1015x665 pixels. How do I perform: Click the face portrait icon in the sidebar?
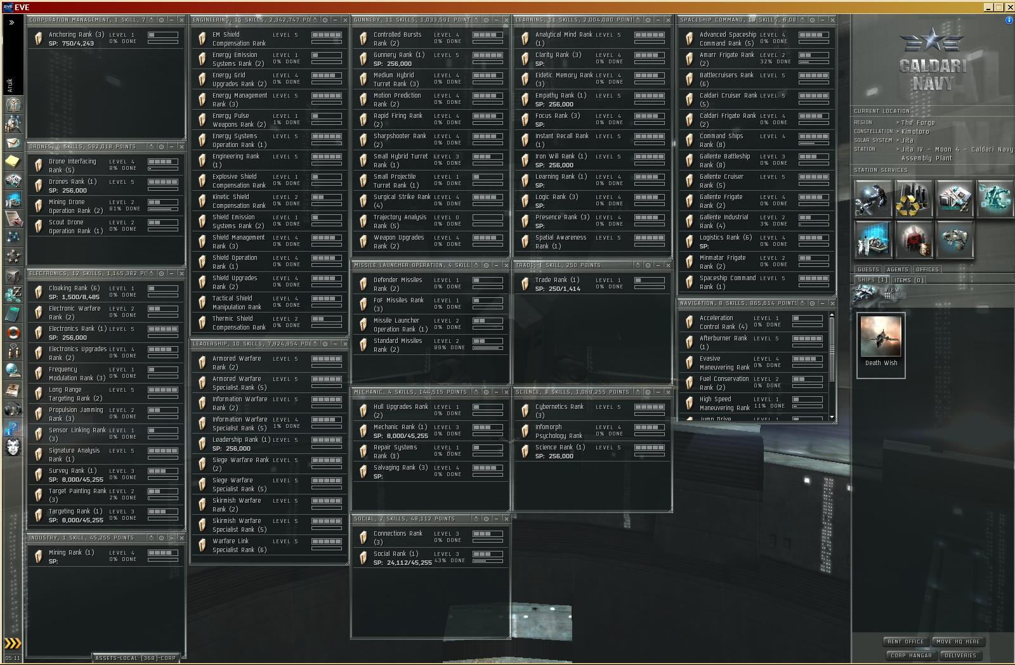13,447
